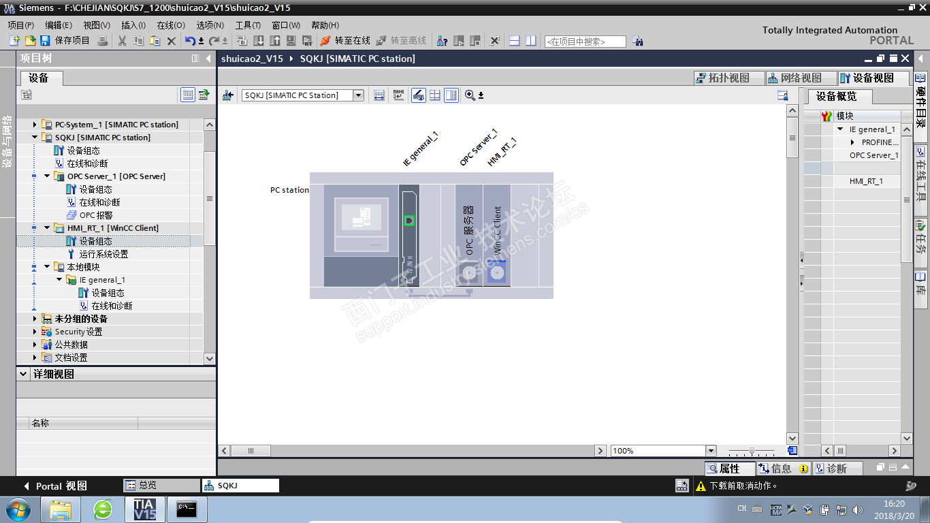This screenshot has height=523, width=930.
Task: Toggle the show page break button
Action: [435, 95]
